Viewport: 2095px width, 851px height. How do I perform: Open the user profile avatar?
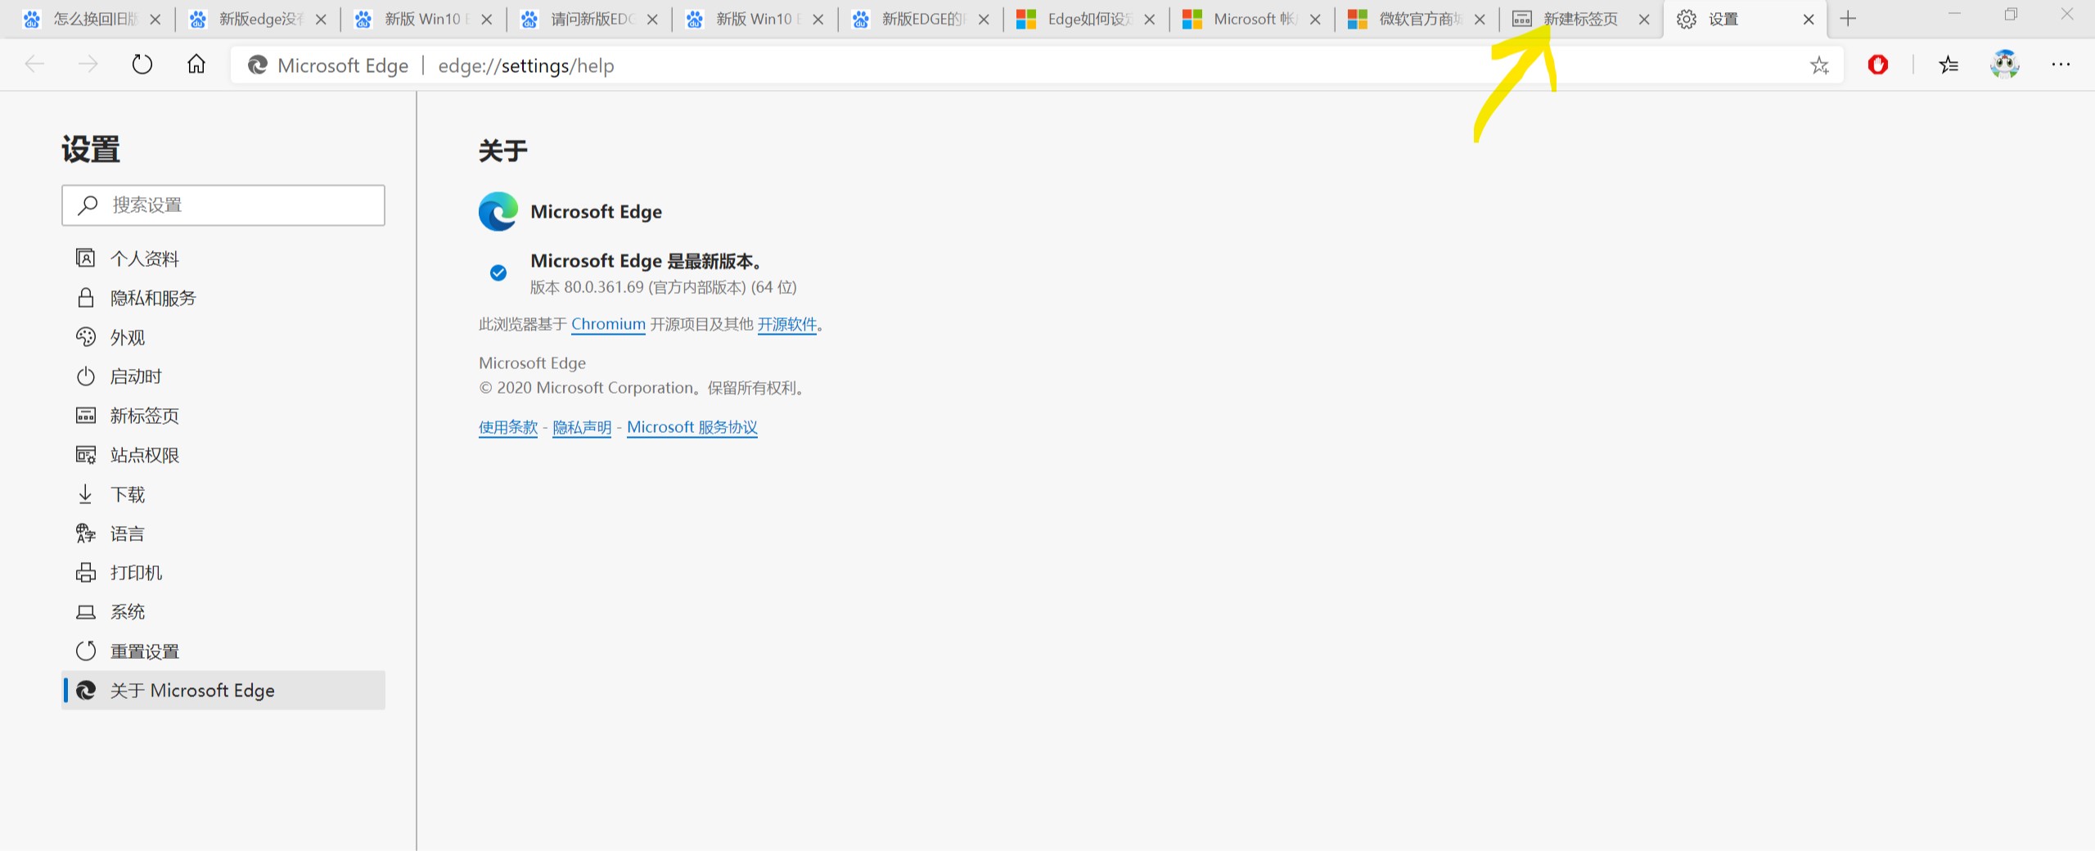tap(2005, 65)
